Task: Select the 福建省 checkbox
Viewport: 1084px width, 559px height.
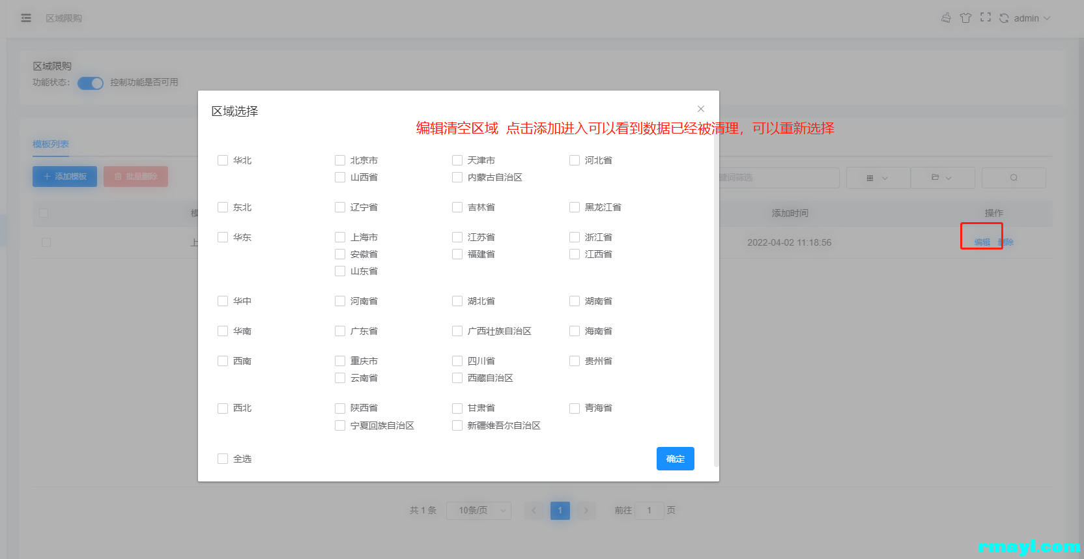Action: pos(457,254)
